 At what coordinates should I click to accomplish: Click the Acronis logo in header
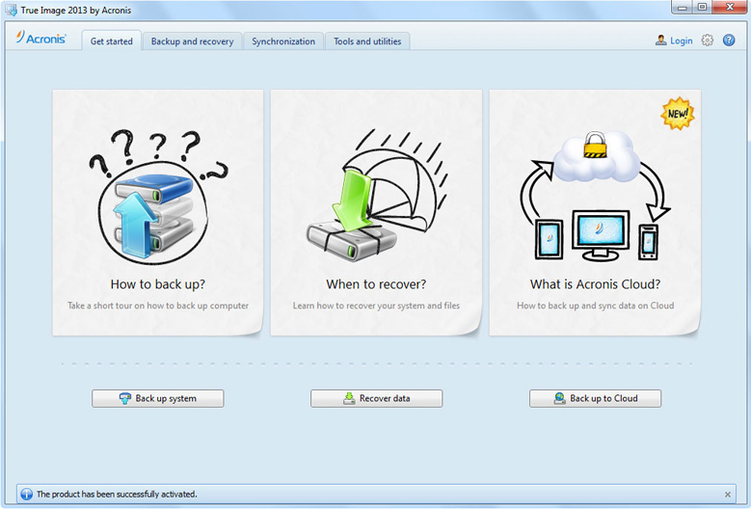pyautogui.click(x=41, y=39)
